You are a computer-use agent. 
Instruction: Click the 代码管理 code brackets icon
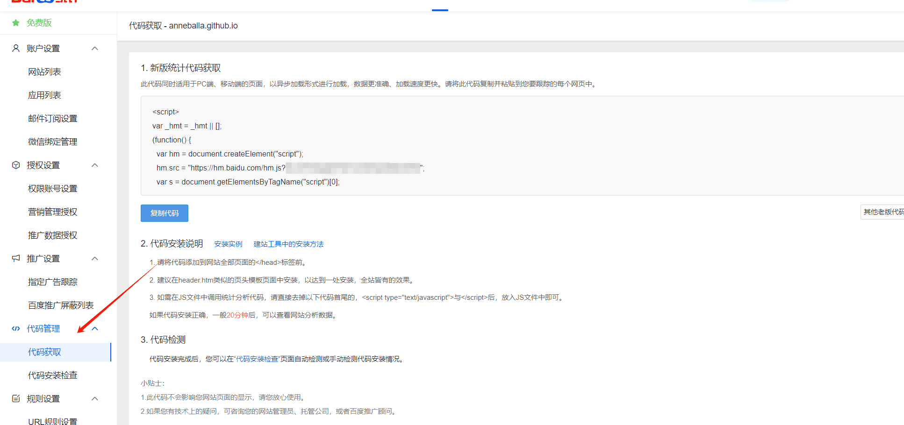click(16, 328)
